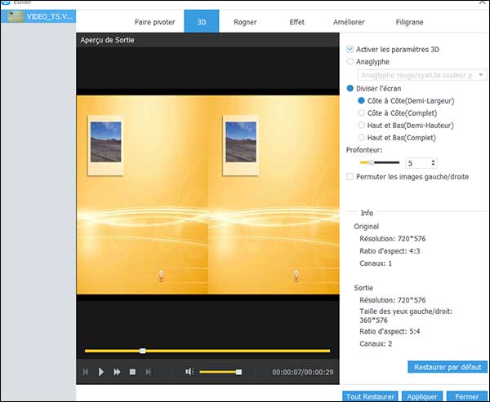This screenshot has width=490, height=402.
Task: Click the Profondeur value spinner arrows
Action: (x=432, y=163)
